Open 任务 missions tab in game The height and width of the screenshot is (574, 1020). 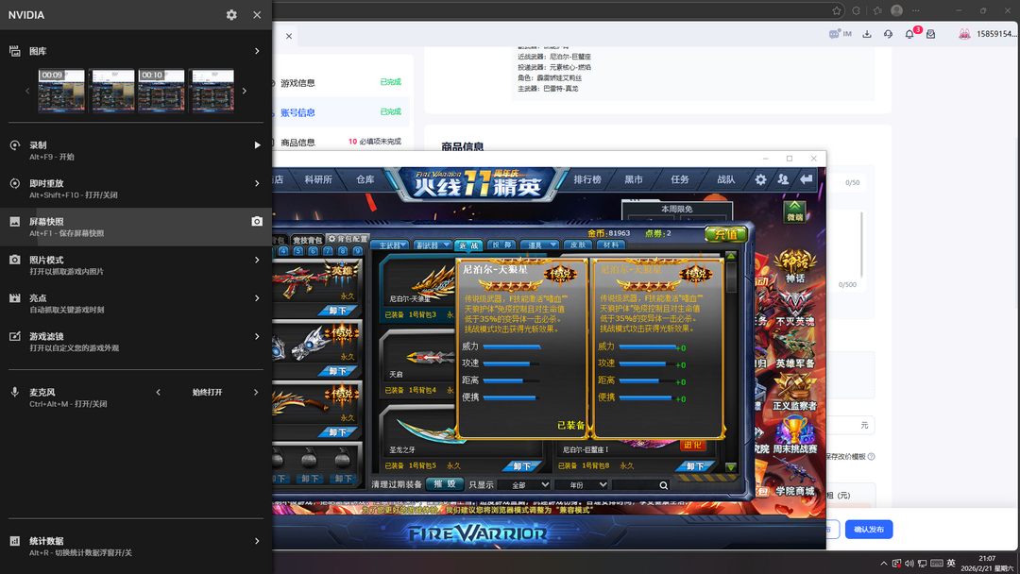[680, 179]
